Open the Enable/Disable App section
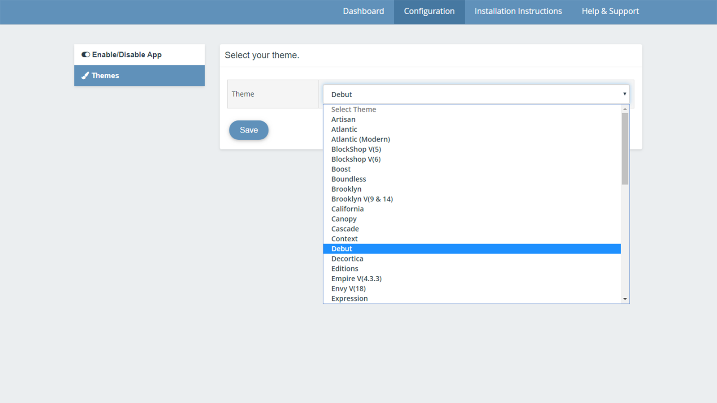 139,55
